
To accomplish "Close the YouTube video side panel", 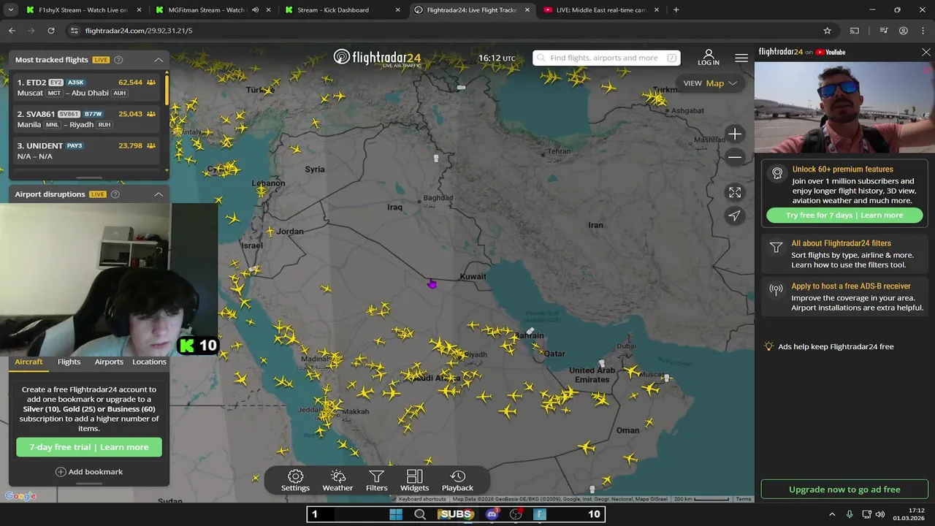I will pos(926,53).
